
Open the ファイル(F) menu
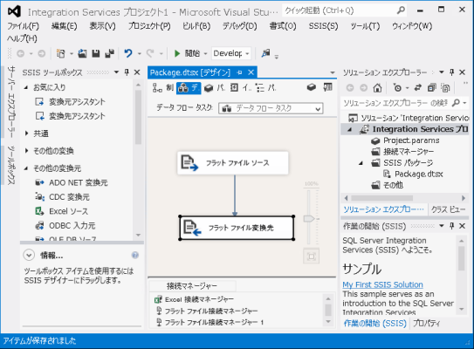[x=23, y=26]
